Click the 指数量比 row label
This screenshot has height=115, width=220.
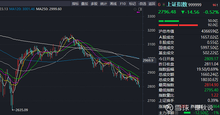pyautogui.click(x=166, y=95)
